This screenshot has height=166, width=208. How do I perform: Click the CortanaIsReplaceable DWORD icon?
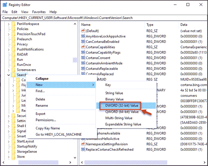click(x=83, y=69)
